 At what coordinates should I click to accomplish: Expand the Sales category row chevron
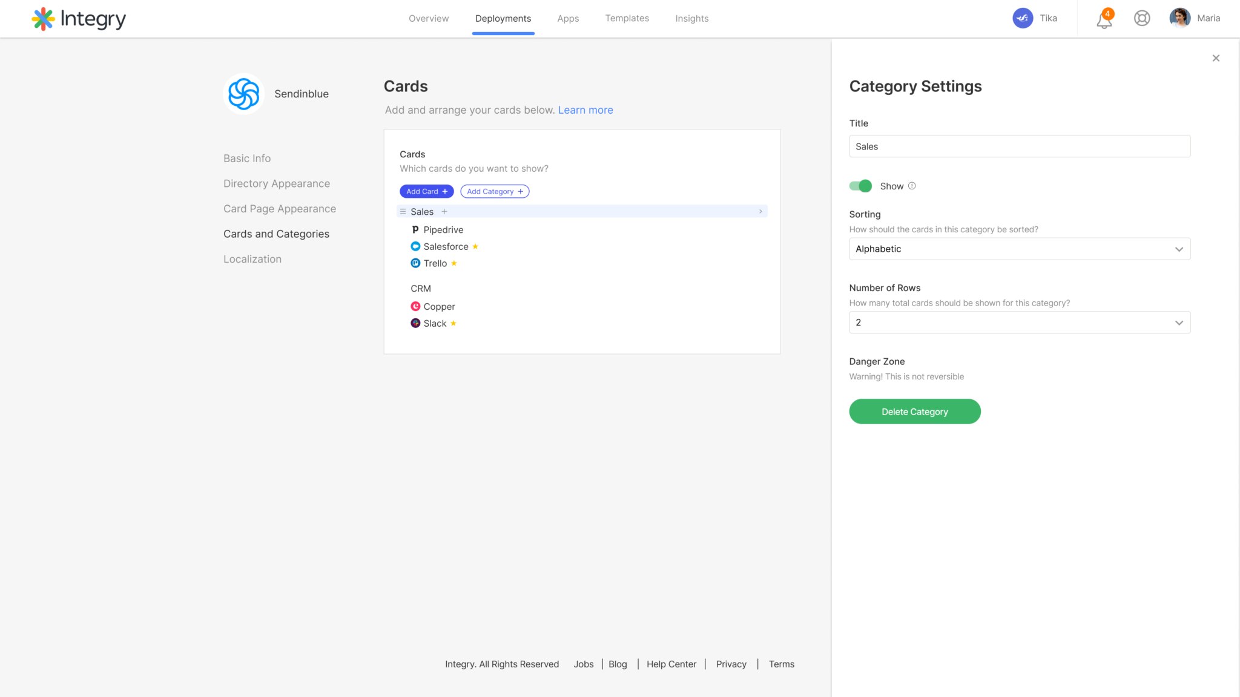pyautogui.click(x=761, y=212)
